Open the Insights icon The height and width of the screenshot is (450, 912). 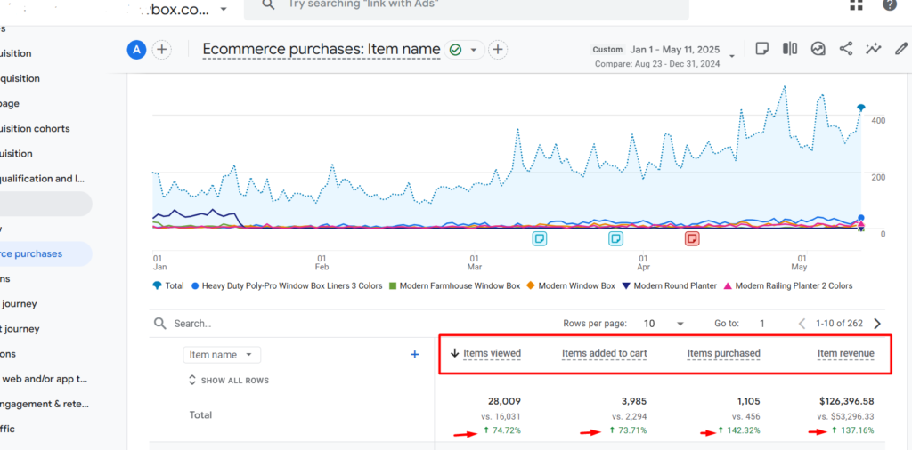[x=818, y=49]
